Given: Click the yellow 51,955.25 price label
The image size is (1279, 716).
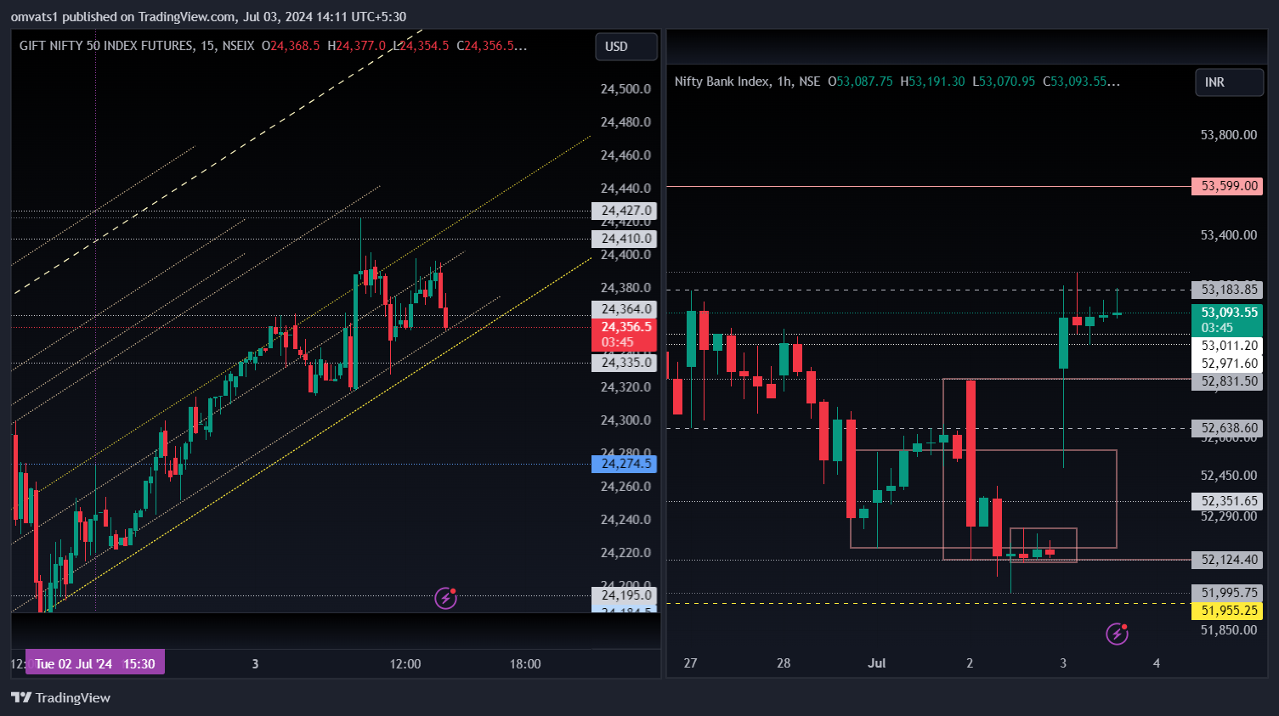Looking at the screenshot, I should (x=1227, y=611).
